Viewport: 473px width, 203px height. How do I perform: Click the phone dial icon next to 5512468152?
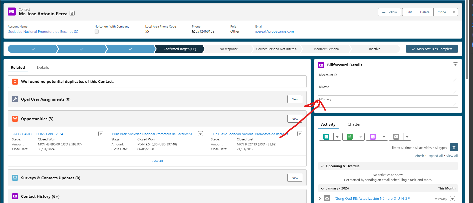click(193, 32)
